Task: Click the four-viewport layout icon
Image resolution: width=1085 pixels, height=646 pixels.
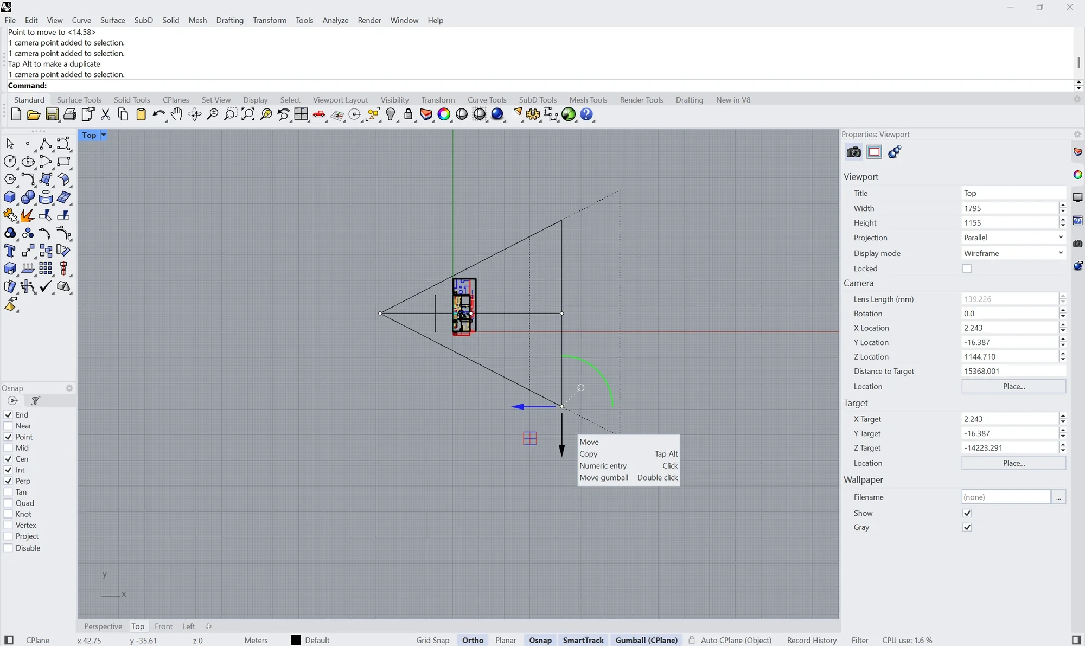Action: (301, 114)
